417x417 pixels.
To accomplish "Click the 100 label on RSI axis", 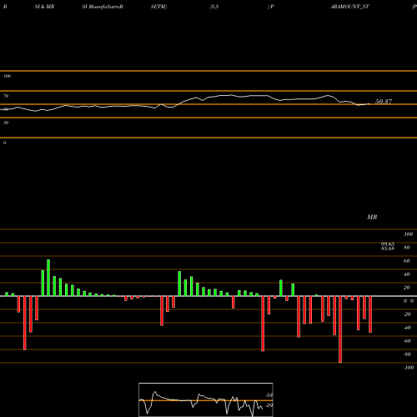I will tap(7, 76).
